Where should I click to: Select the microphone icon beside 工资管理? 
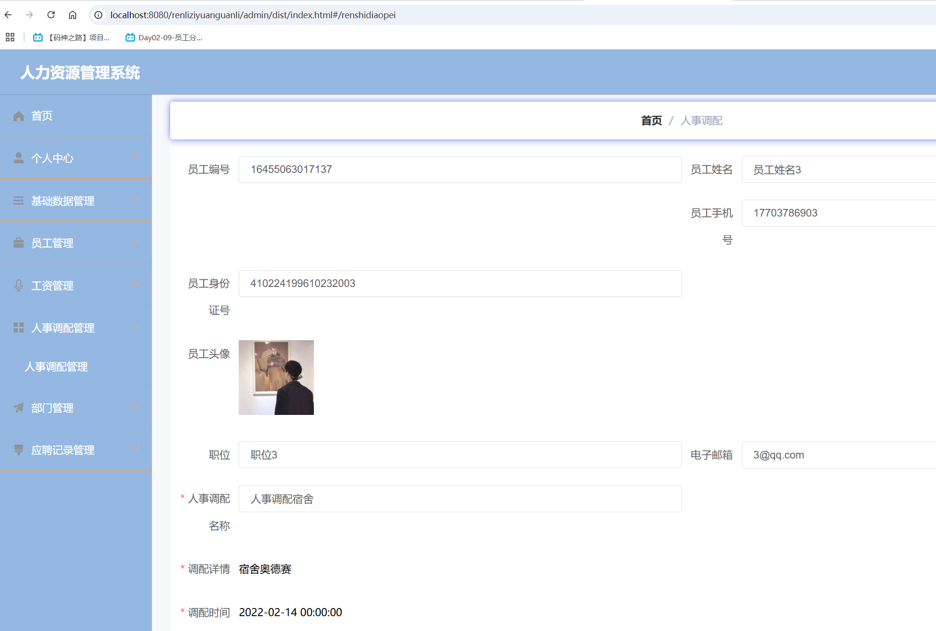19,285
